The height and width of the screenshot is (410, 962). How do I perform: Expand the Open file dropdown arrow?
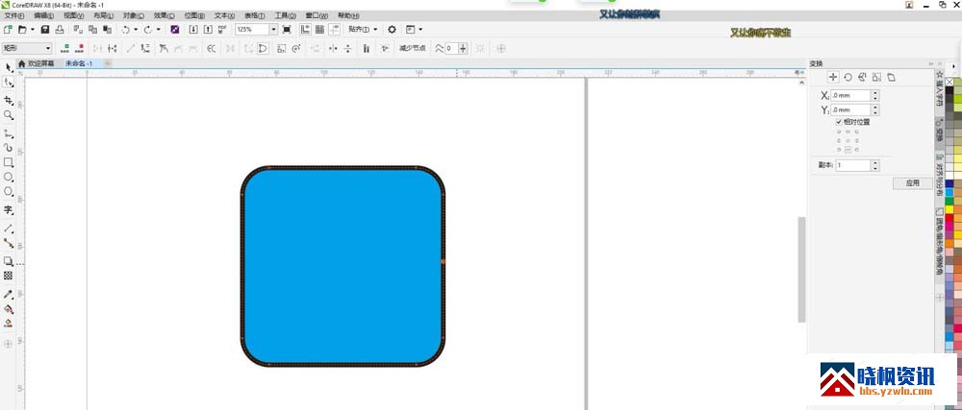pyautogui.click(x=32, y=30)
